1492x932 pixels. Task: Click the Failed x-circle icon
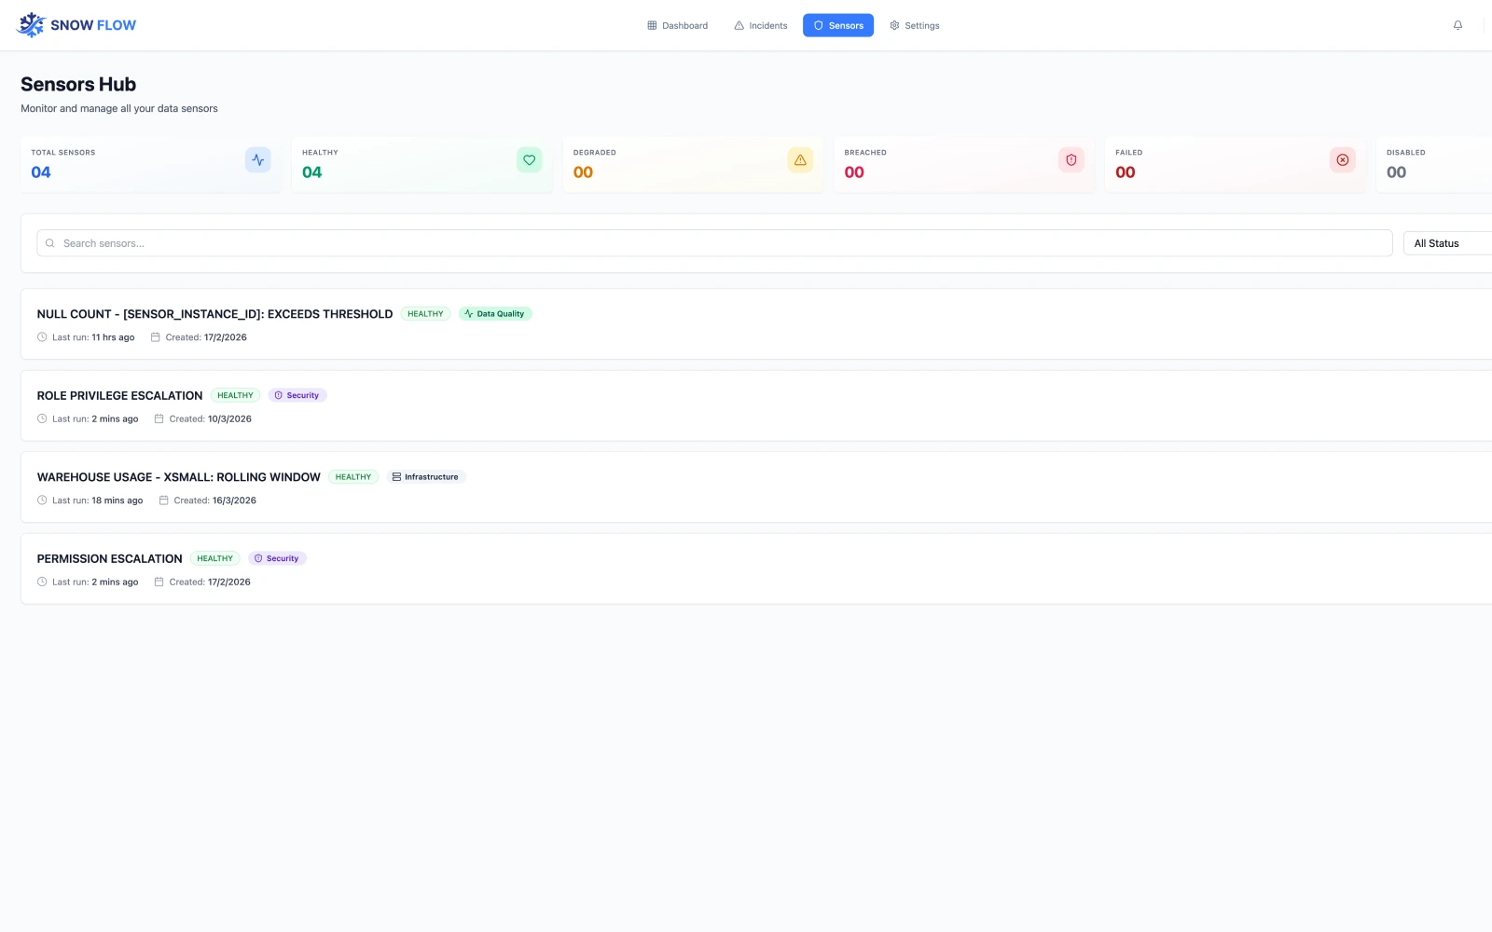(x=1343, y=159)
